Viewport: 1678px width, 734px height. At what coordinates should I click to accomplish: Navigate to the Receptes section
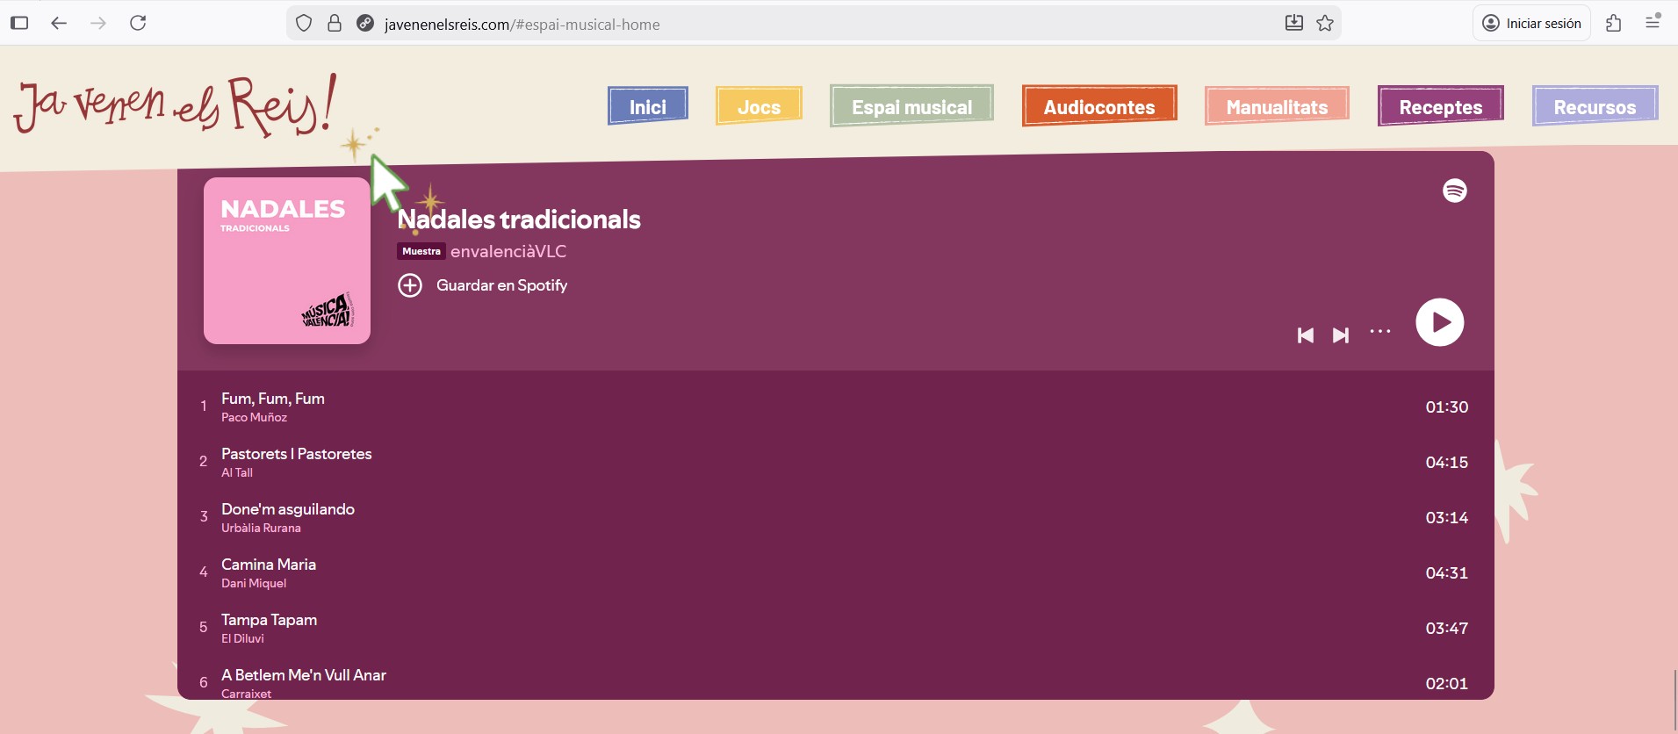[x=1440, y=106]
